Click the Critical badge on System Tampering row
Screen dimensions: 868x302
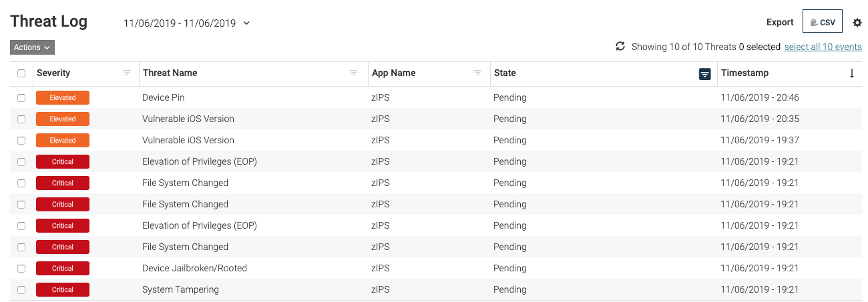coord(63,290)
